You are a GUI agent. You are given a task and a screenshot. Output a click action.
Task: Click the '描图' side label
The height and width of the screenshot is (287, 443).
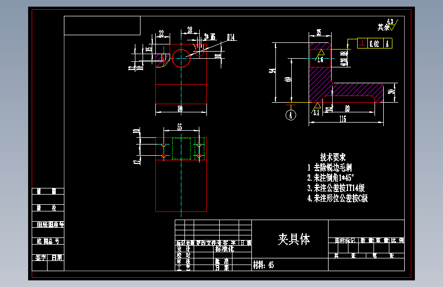46,191
